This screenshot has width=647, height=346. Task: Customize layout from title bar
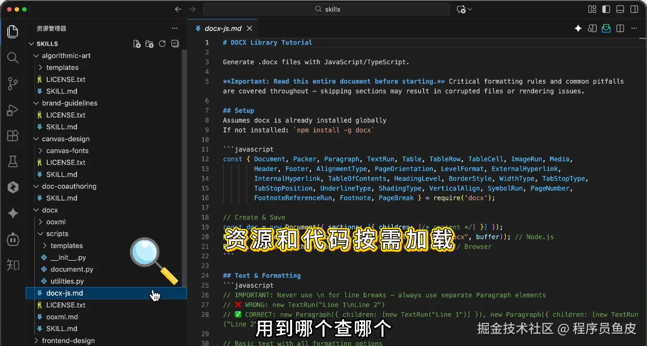pyautogui.click(x=592, y=9)
